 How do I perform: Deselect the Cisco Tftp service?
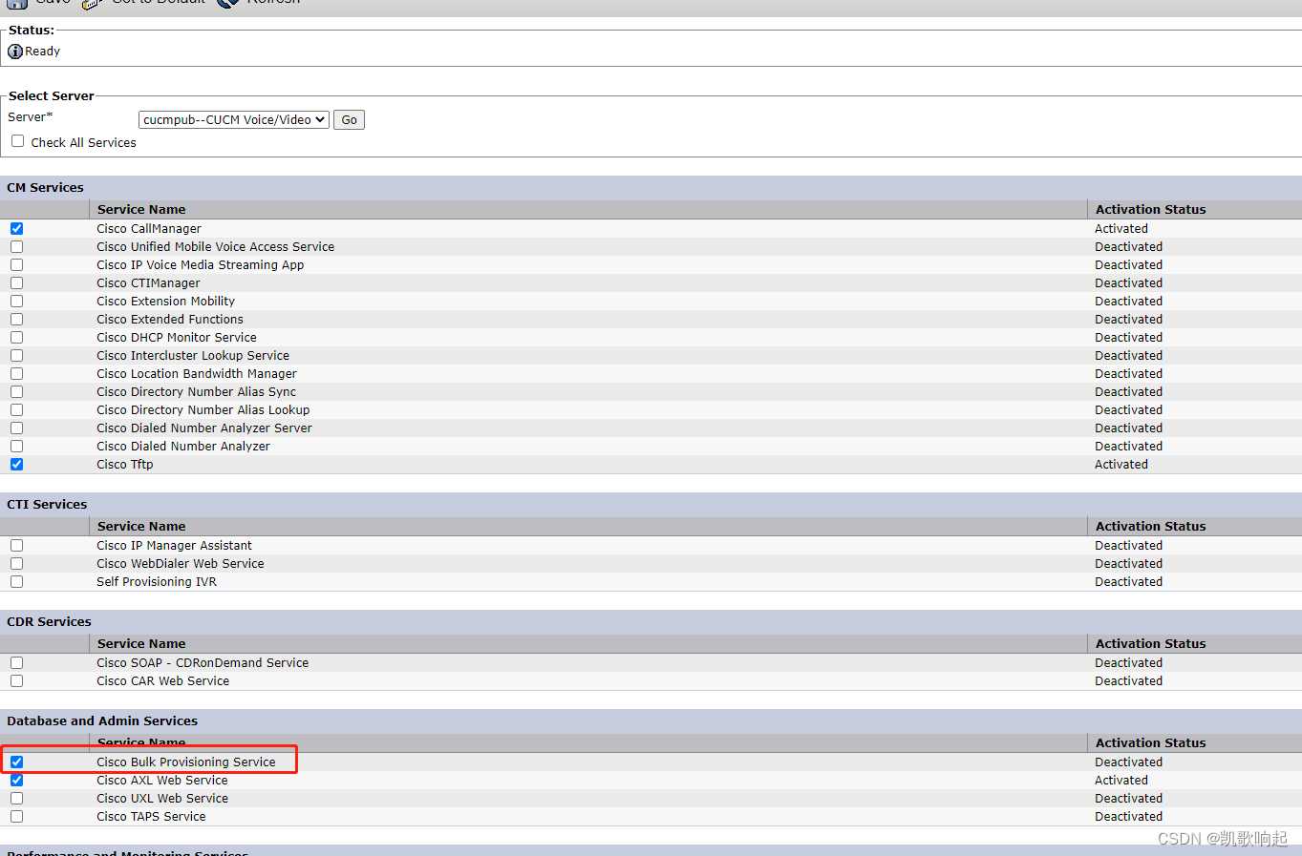16,464
